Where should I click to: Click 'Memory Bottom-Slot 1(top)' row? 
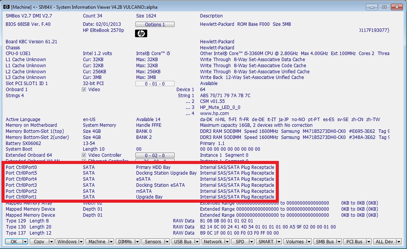click(35, 131)
